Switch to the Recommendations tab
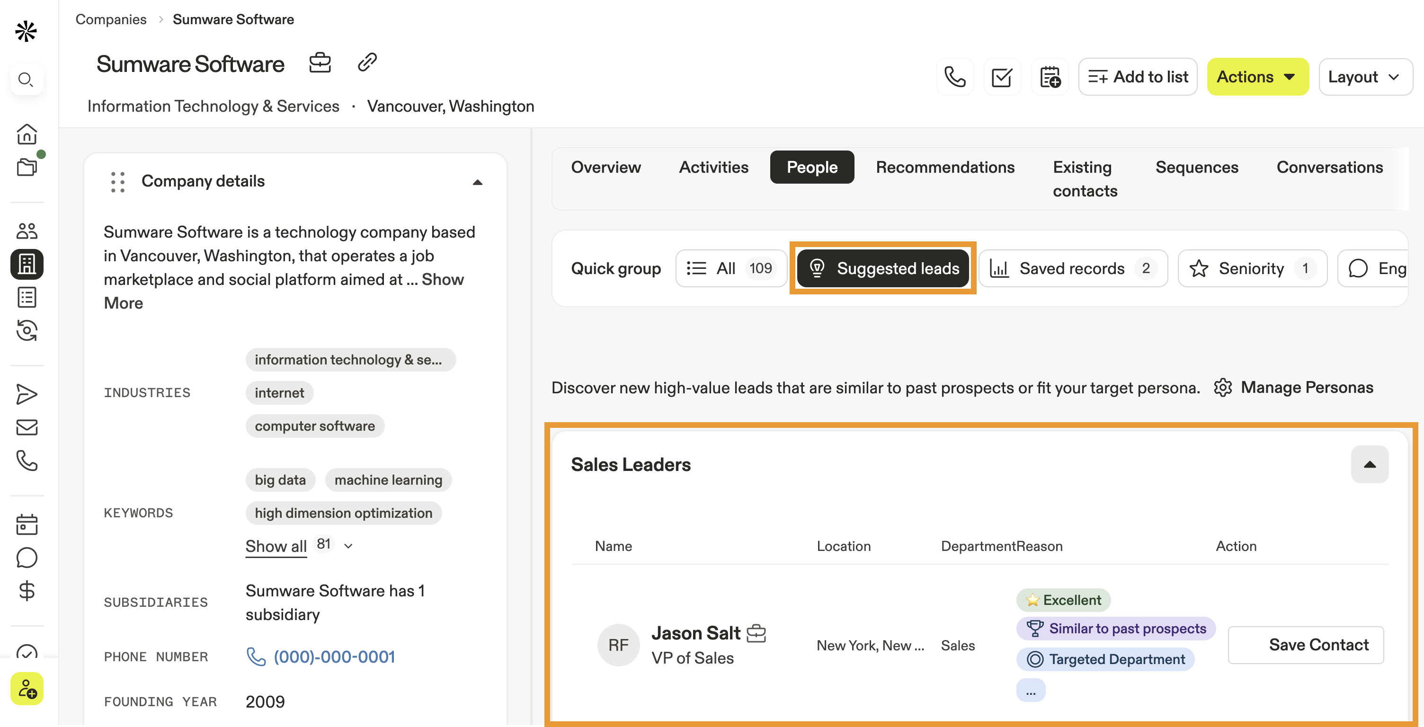 pos(945,167)
